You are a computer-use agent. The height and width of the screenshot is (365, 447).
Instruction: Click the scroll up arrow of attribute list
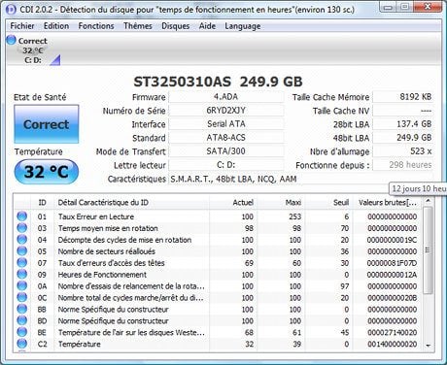[429, 201]
